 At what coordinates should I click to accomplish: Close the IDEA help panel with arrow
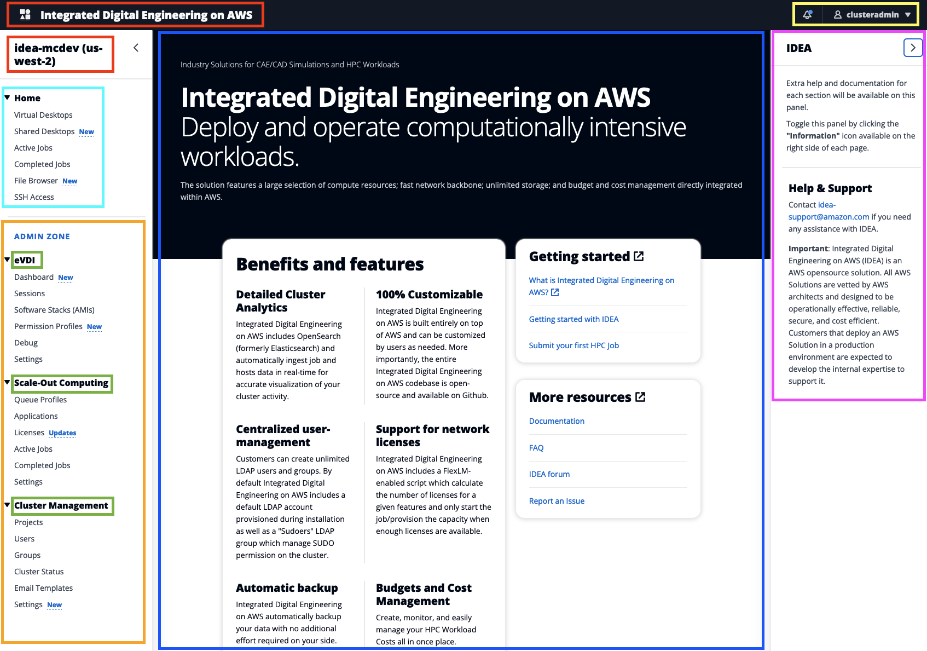[x=912, y=48]
